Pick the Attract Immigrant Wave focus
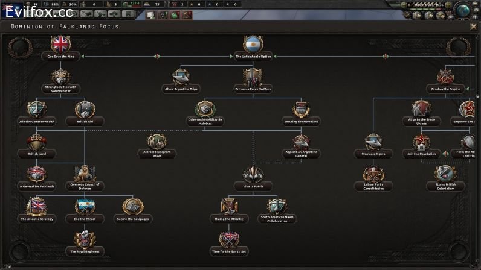Image resolution: width=481 pixels, height=270 pixels. pyautogui.click(x=157, y=143)
